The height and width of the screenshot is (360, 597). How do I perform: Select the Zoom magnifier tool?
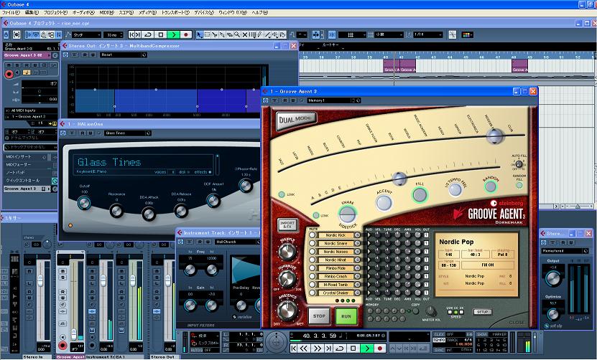[x=237, y=34]
